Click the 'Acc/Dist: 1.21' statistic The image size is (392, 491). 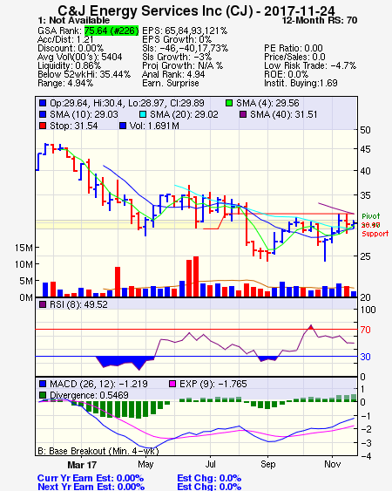click(65, 39)
